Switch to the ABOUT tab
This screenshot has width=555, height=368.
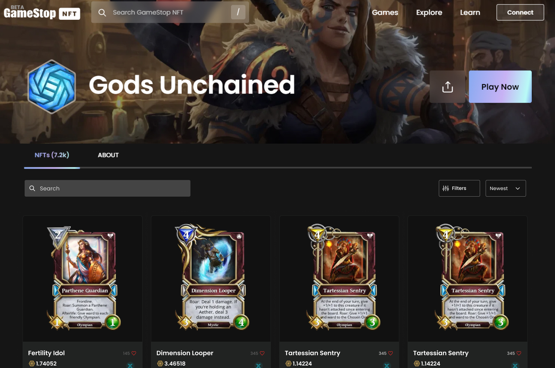(x=108, y=155)
